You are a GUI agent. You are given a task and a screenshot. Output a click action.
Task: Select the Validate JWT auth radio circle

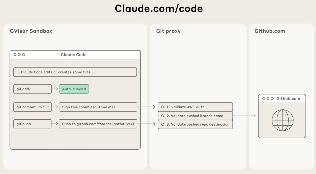tap(163, 107)
